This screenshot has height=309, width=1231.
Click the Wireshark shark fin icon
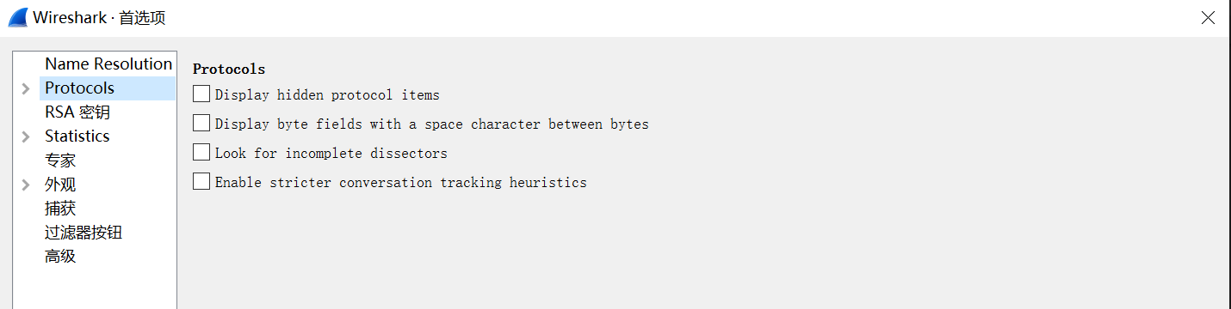[17, 17]
